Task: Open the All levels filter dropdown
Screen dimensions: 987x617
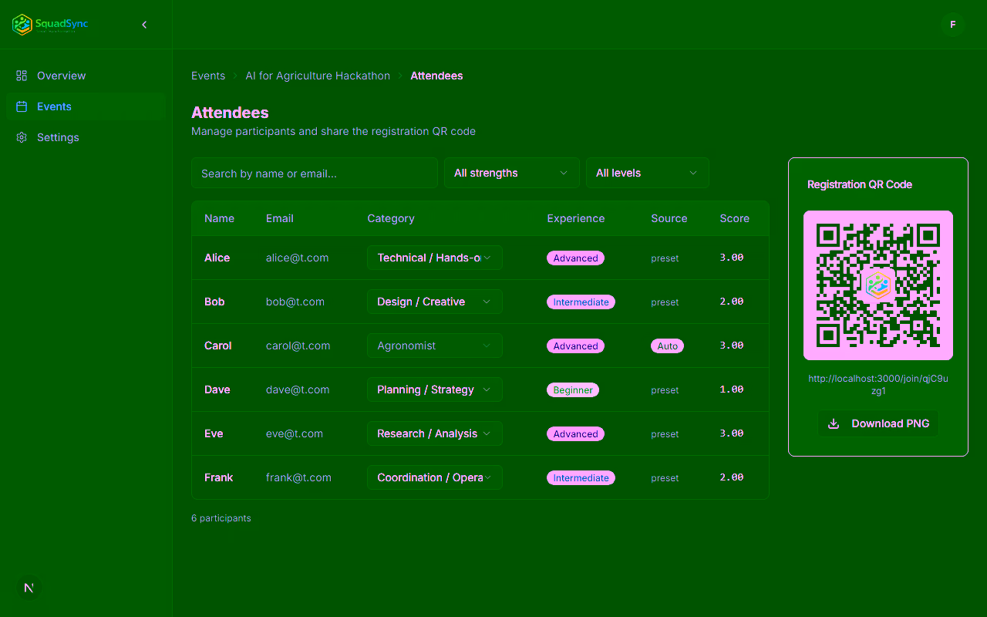Action: (648, 173)
